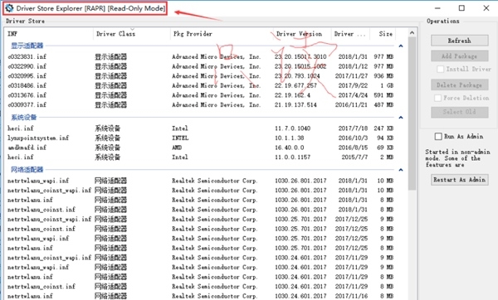
Task: Select the c0313676.inf row
Action: tap(200, 95)
